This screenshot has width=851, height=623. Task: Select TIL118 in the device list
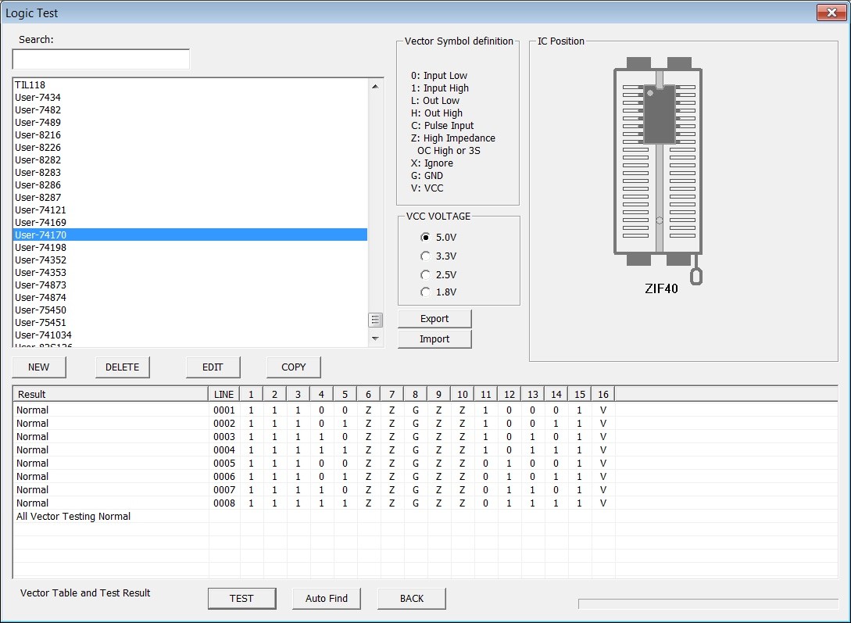click(190, 84)
